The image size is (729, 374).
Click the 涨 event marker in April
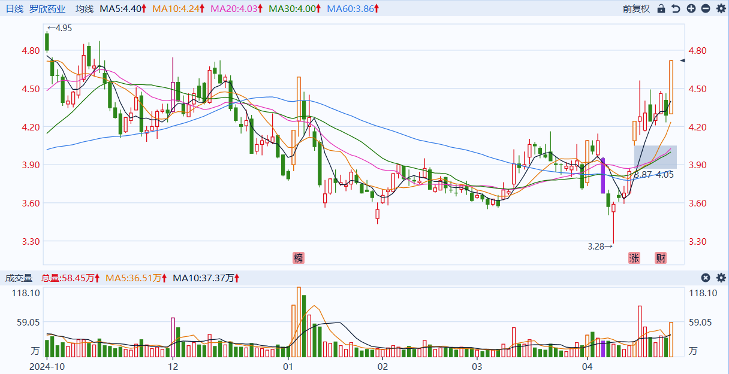(634, 258)
